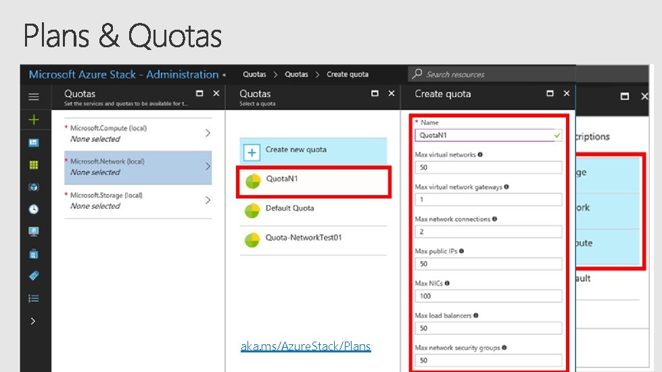Click the Marketplace shopping bag icon

[x=33, y=254]
